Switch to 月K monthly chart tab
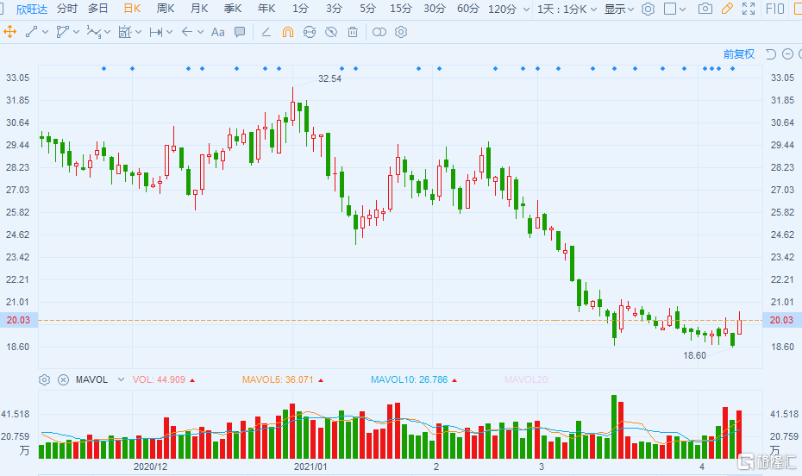Screen dimensions: 802x476 pyautogui.click(x=199, y=9)
